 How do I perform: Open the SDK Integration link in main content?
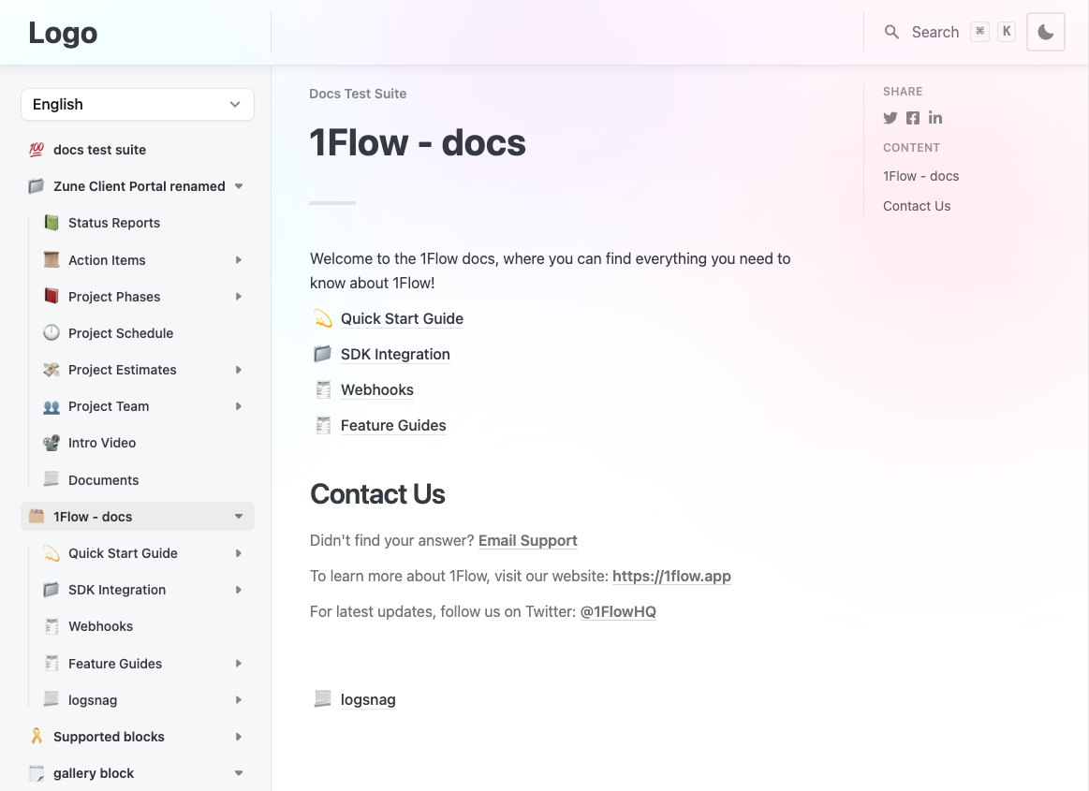click(x=395, y=354)
